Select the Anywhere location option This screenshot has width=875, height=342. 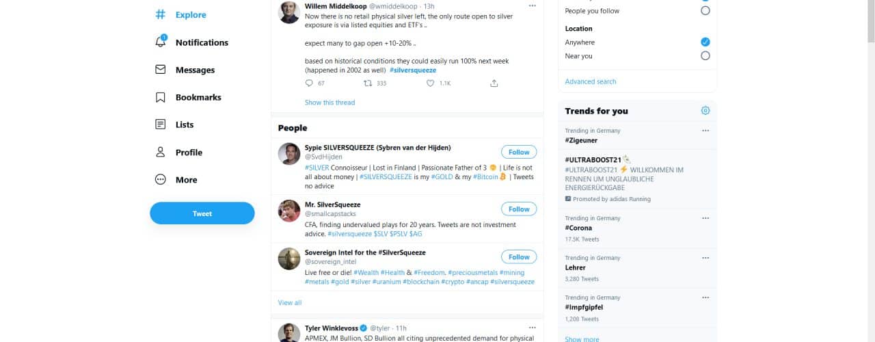tap(705, 42)
